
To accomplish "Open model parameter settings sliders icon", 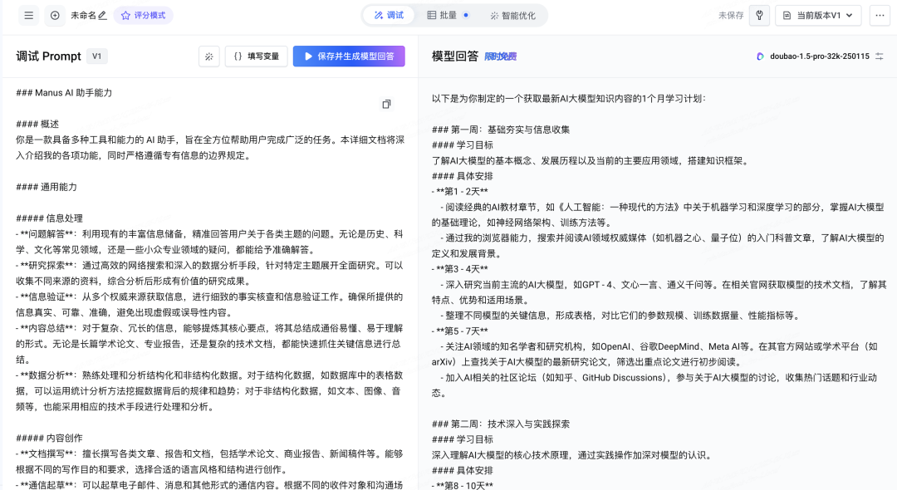I will click(880, 56).
